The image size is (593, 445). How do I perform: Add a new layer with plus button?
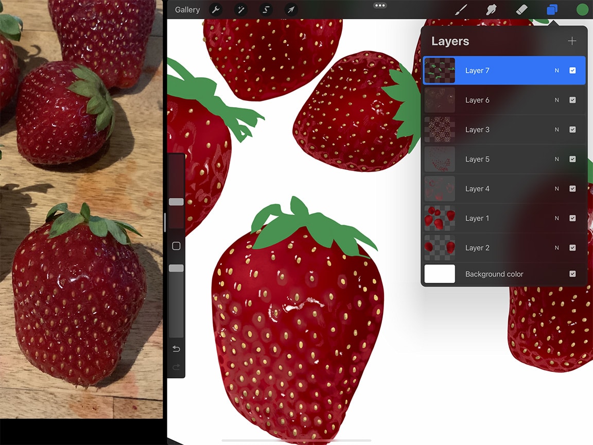tap(572, 41)
